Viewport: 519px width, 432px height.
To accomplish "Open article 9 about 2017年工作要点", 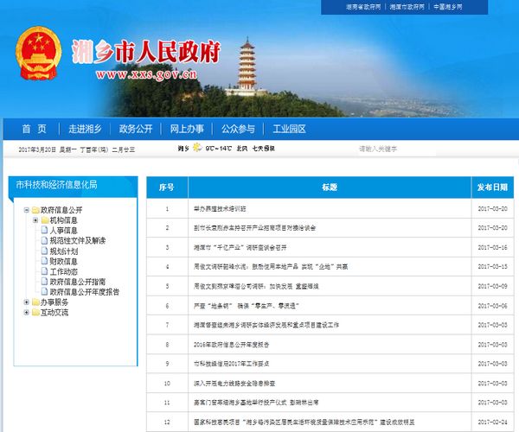I will coord(231,364).
